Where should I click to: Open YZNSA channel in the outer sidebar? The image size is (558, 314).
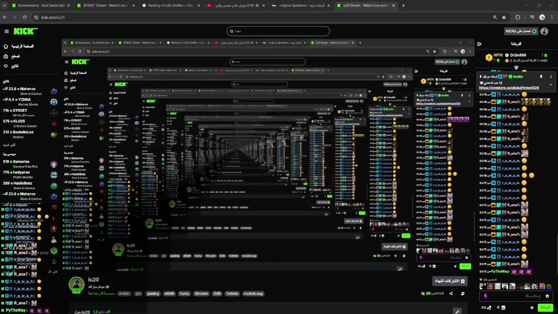29,102
